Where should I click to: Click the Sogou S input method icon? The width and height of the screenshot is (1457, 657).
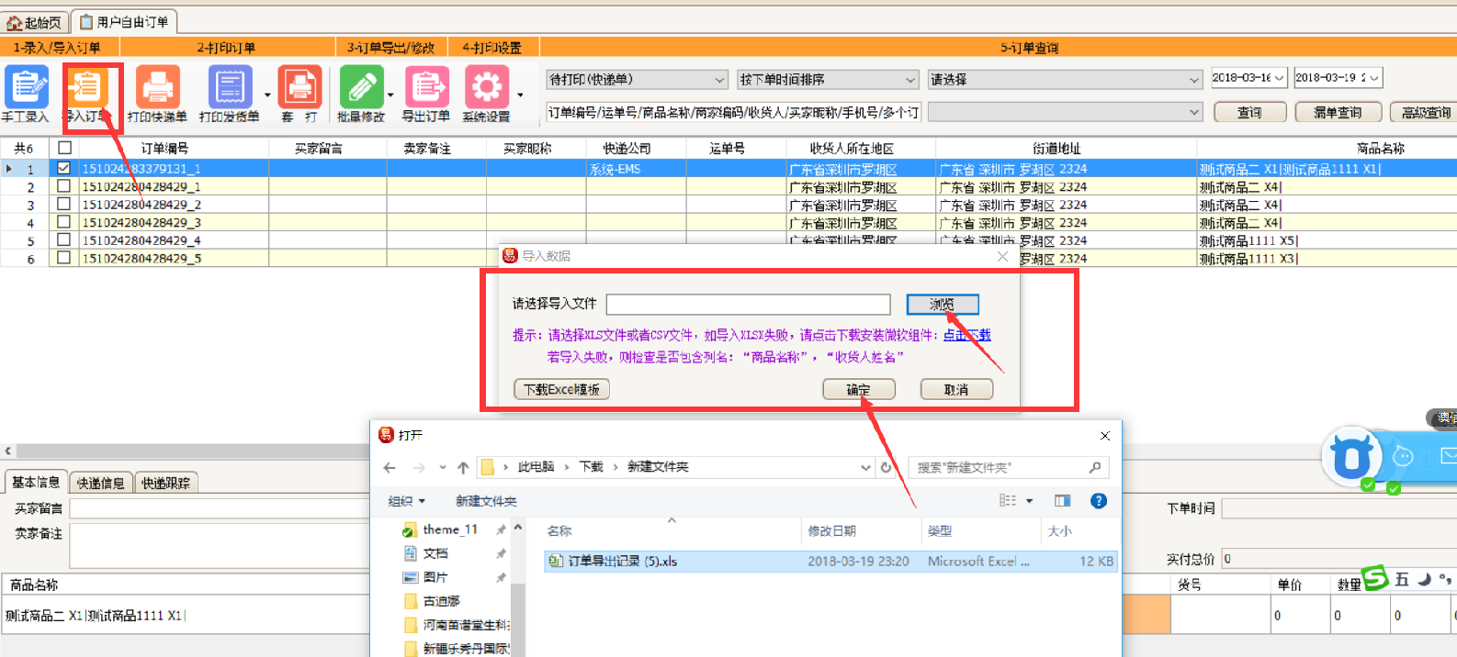point(1375,578)
